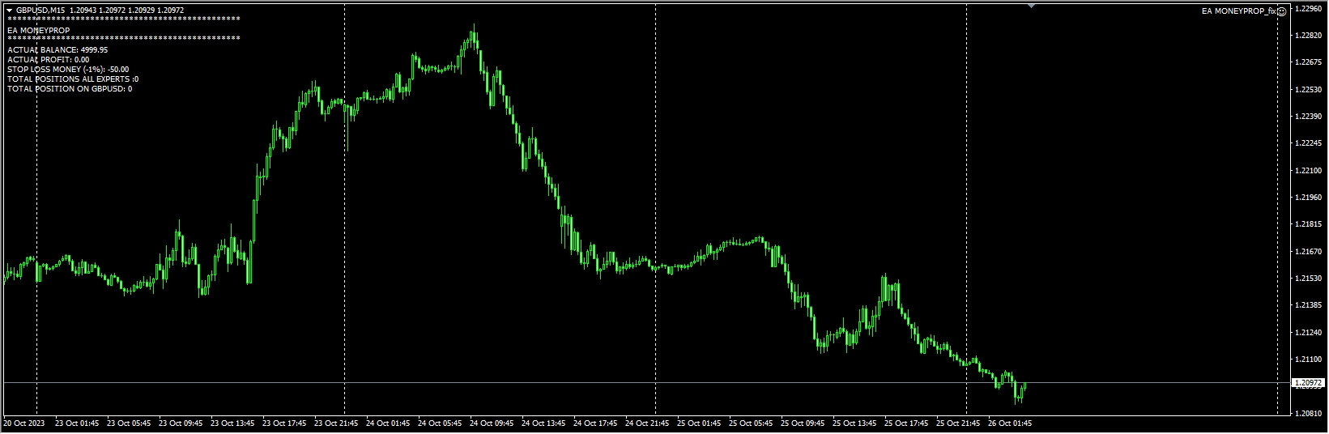The width and height of the screenshot is (1329, 434).
Task: Click the 26 Oct 01:45 time axis label
Action: [1010, 423]
